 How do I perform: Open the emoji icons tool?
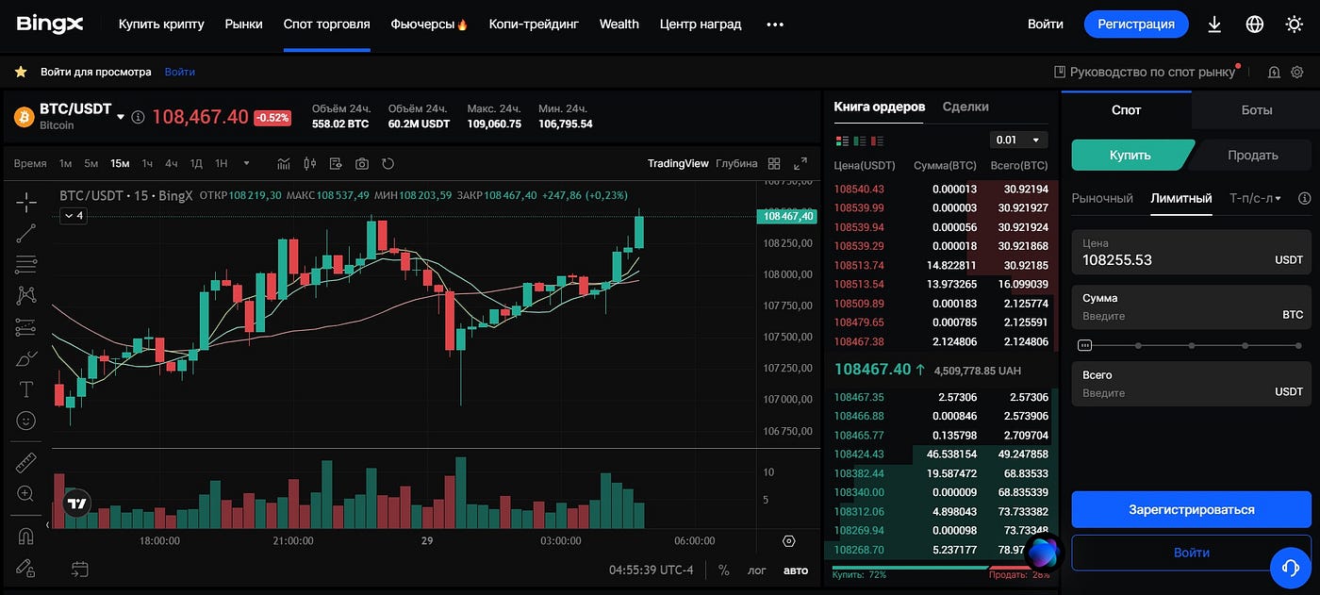tap(26, 421)
